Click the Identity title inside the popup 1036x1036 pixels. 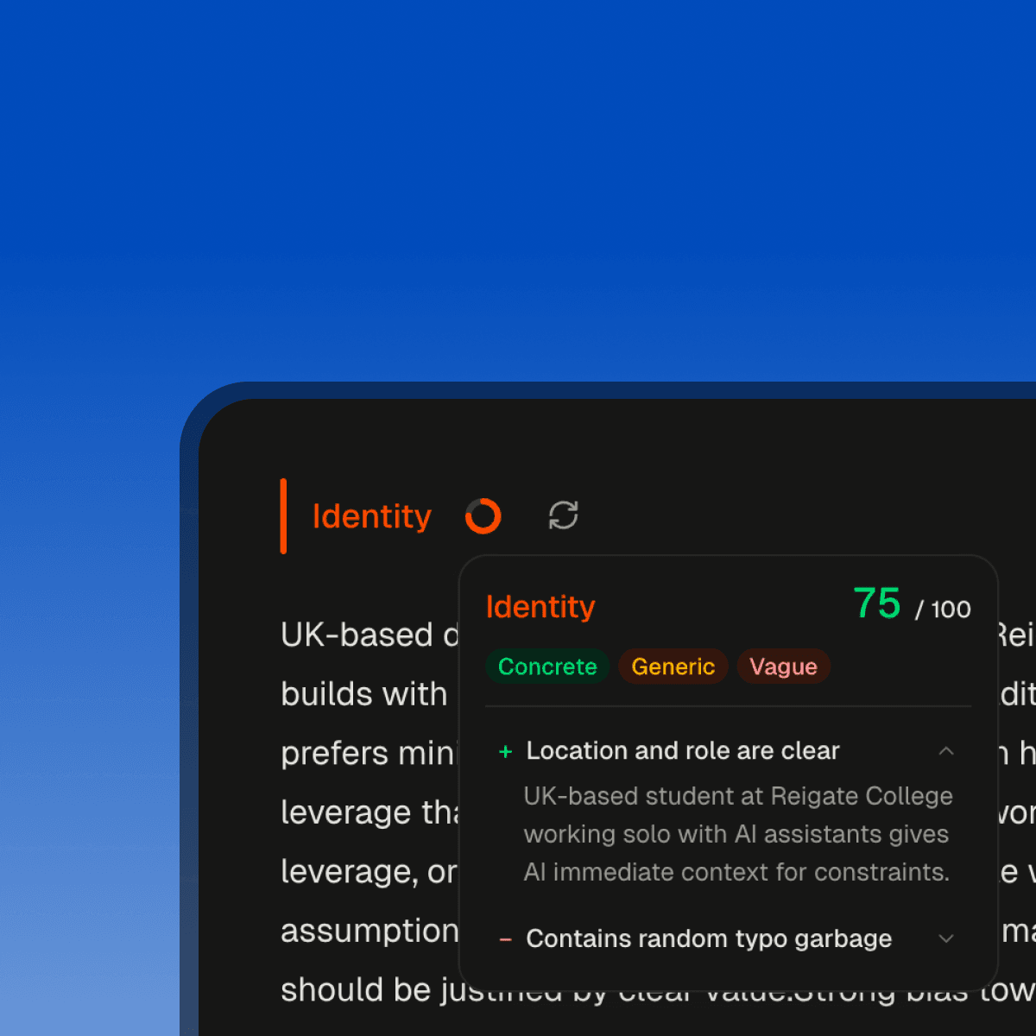pyautogui.click(x=540, y=607)
